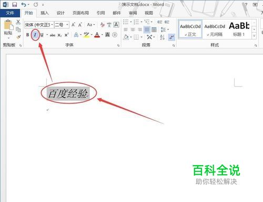Toggle superscript formatting
This screenshot has height=202, width=263.
67,35
